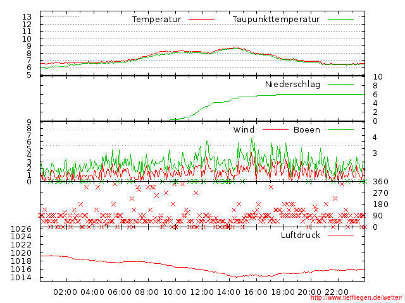Click the red Luftdruck legend line sample
The width and height of the screenshot is (405, 303).
[340, 235]
